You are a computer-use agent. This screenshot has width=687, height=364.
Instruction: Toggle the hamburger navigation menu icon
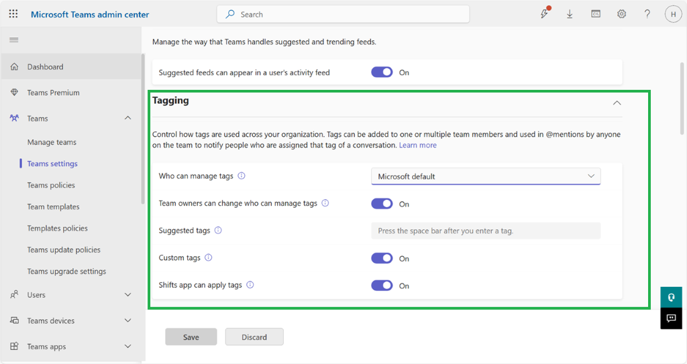pos(13,40)
